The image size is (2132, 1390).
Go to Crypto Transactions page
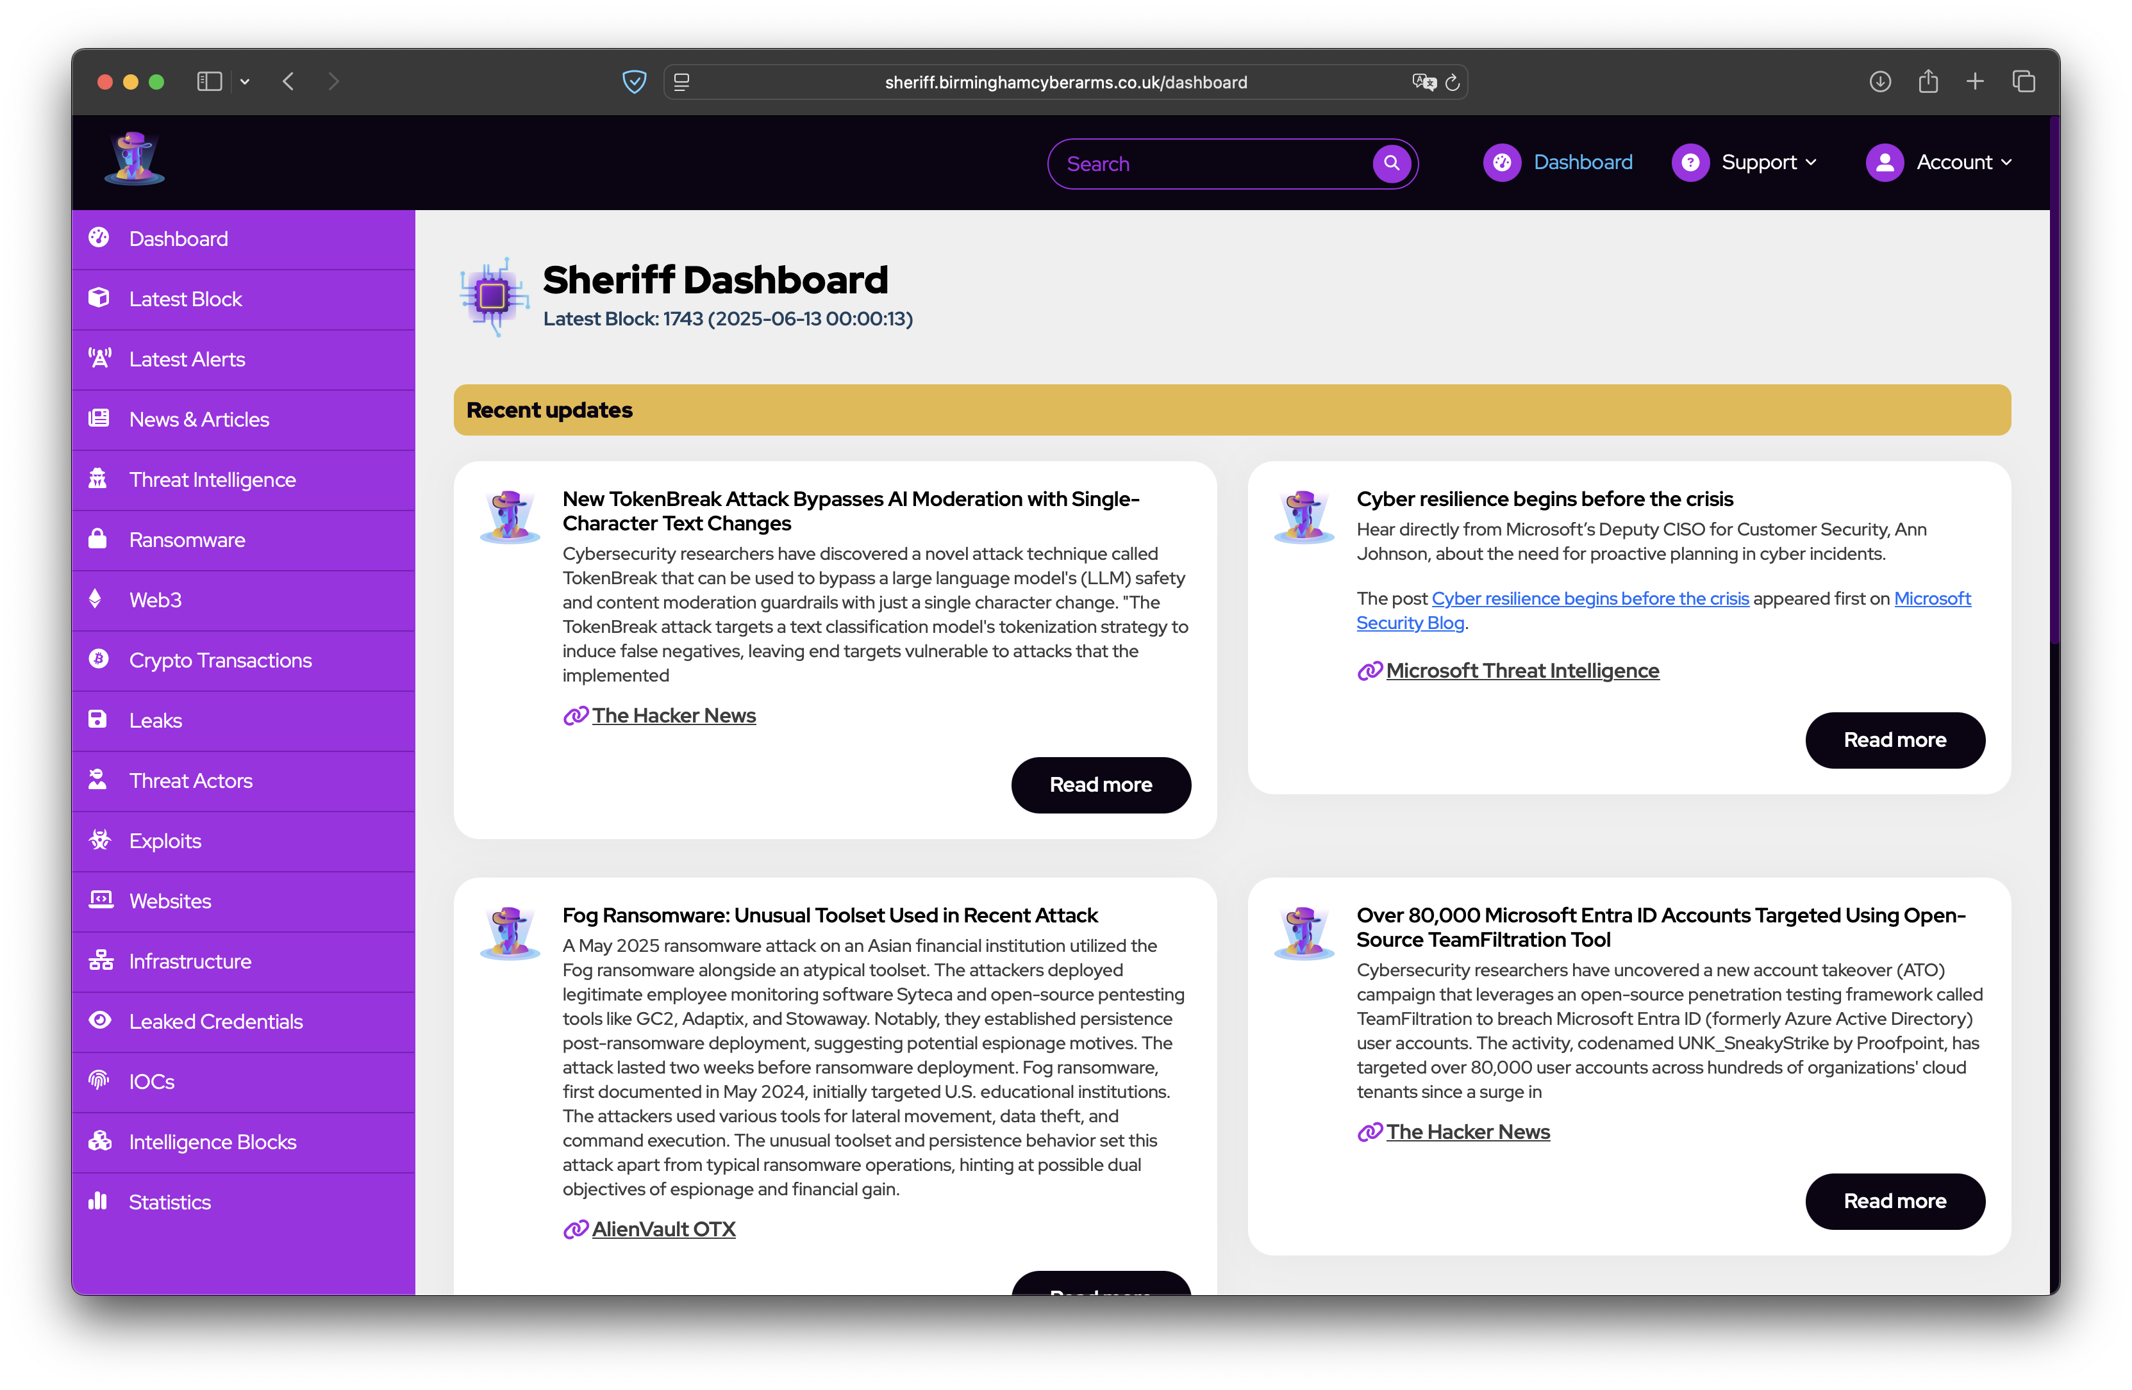(221, 660)
